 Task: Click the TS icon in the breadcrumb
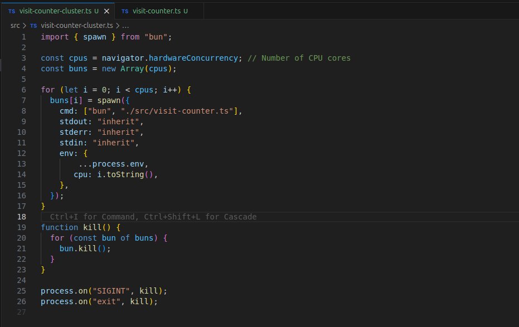pos(33,26)
